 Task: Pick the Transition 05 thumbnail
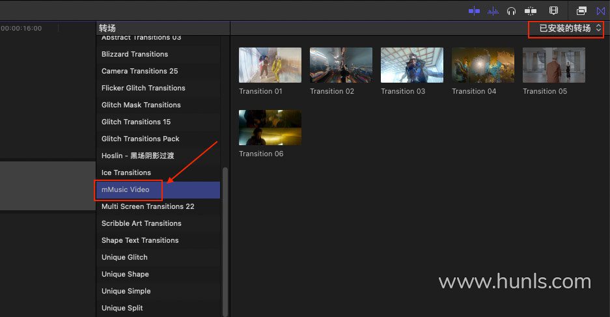coord(554,65)
